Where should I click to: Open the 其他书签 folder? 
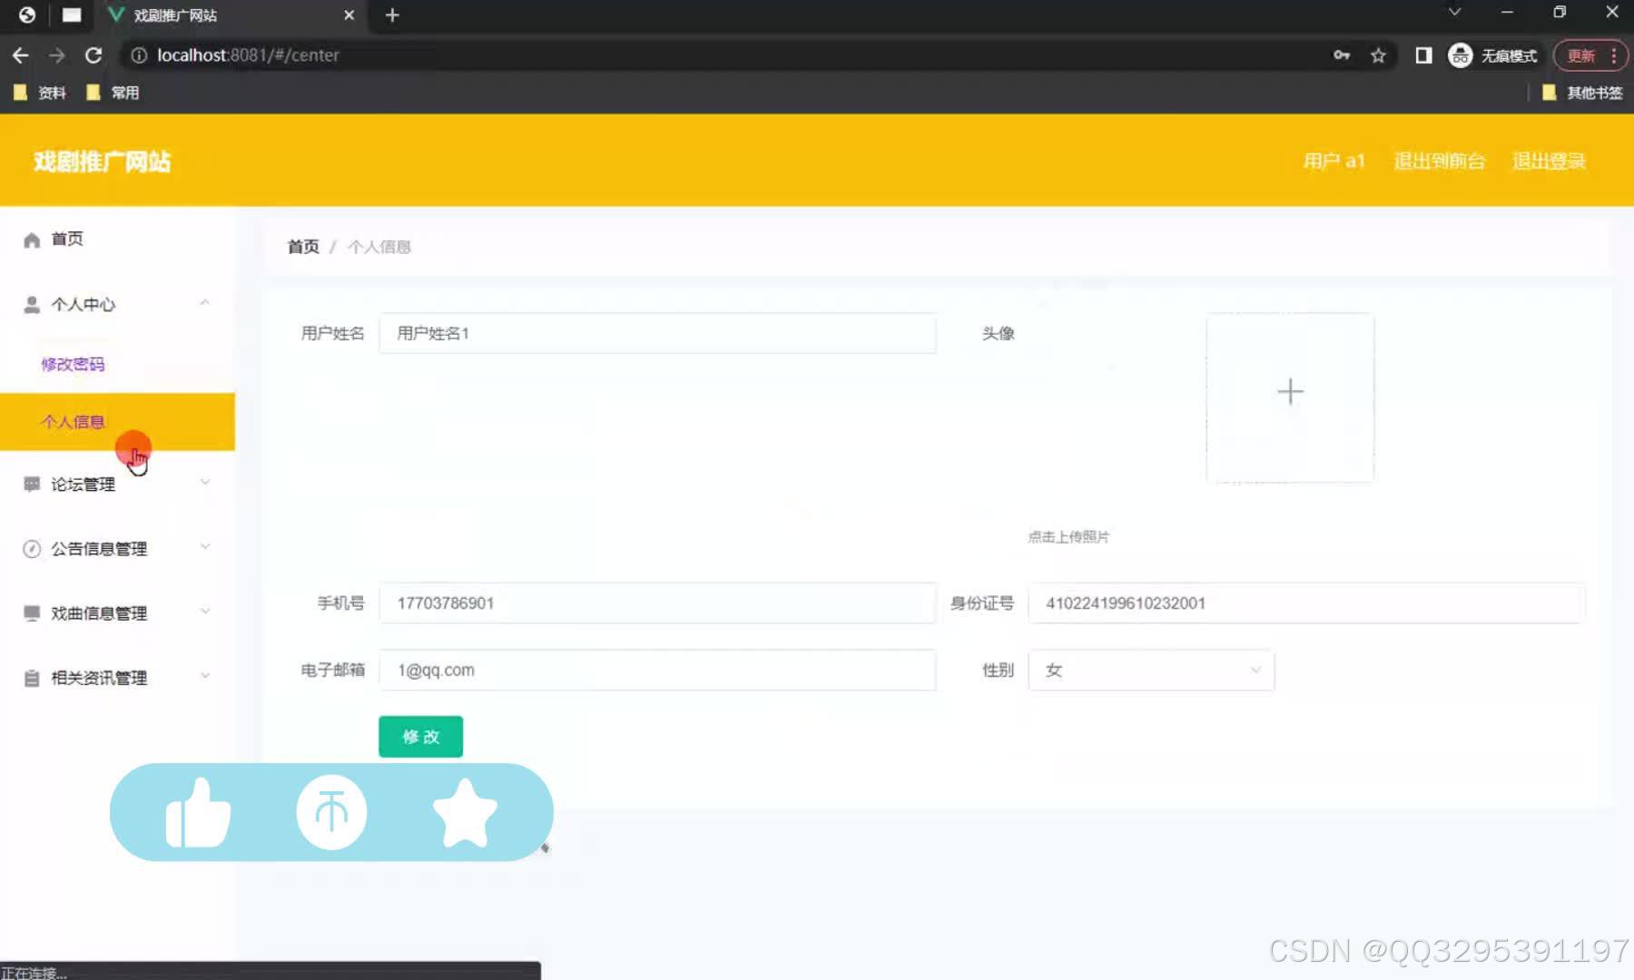pyautogui.click(x=1582, y=93)
